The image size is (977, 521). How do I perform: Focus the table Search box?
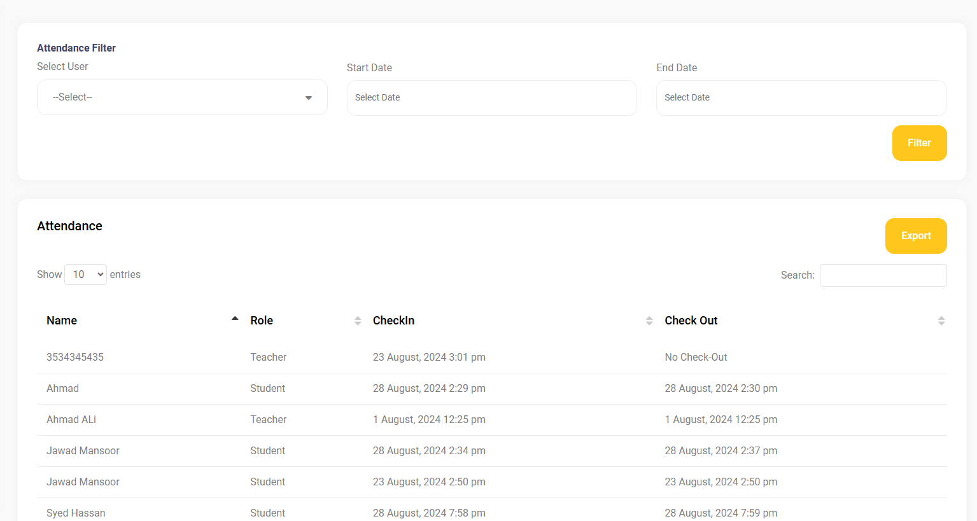(x=883, y=275)
